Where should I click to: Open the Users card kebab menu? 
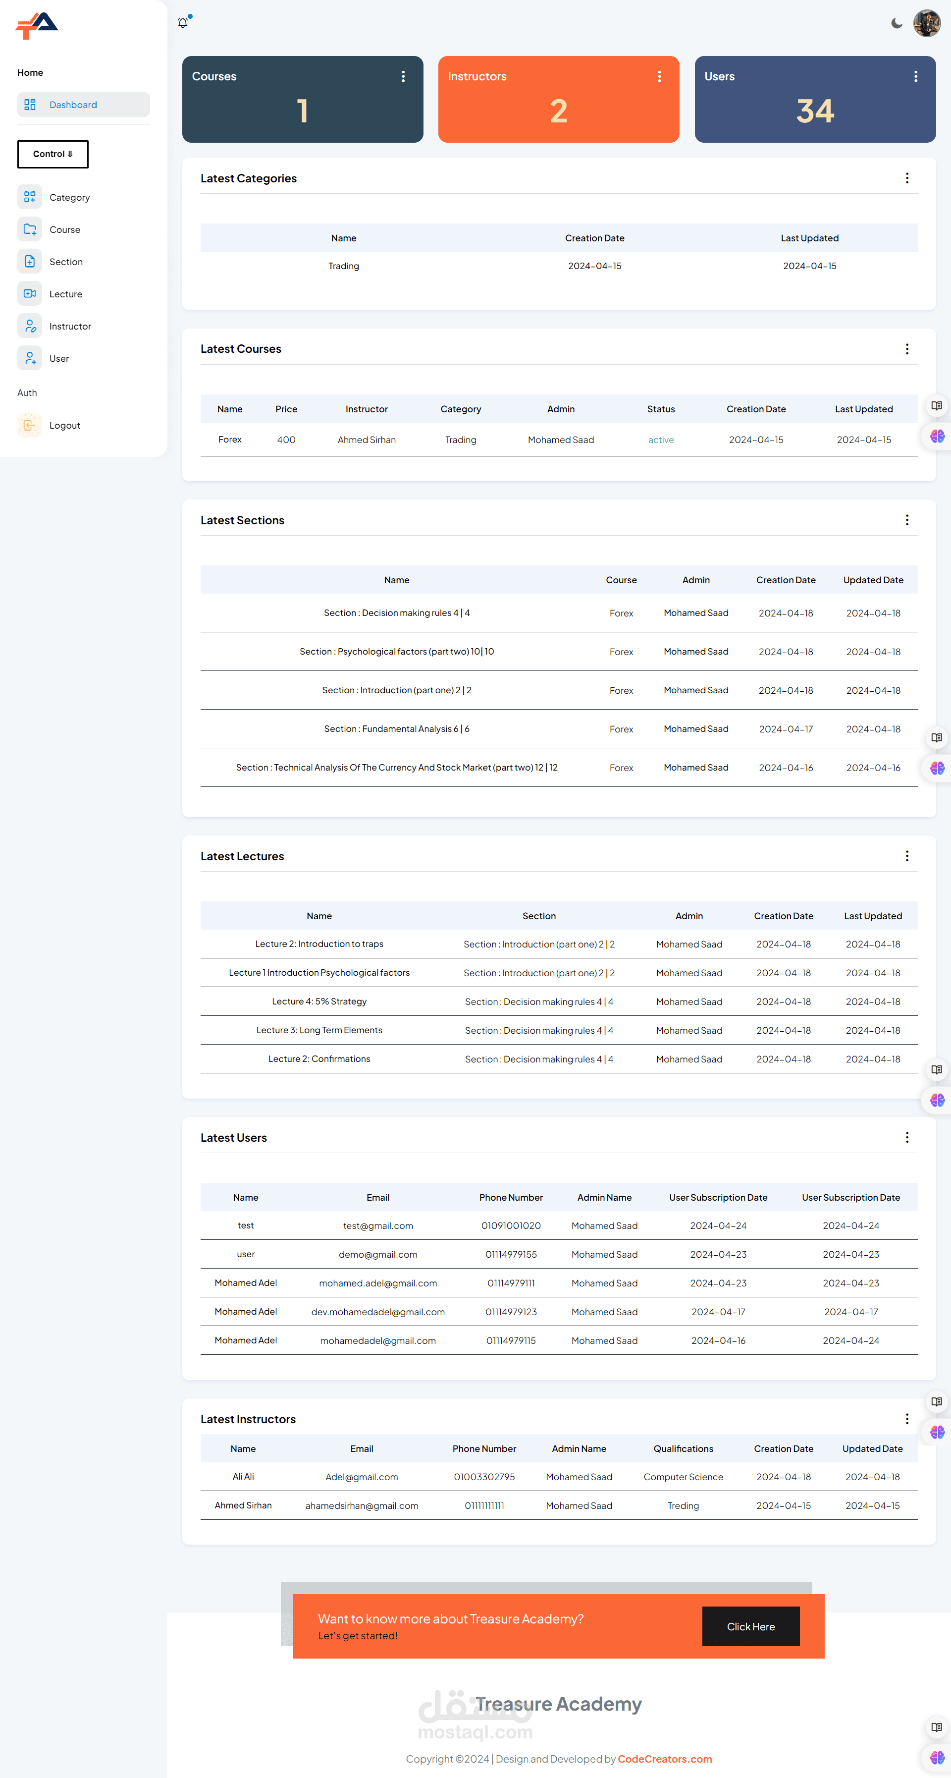tap(915, 77)
